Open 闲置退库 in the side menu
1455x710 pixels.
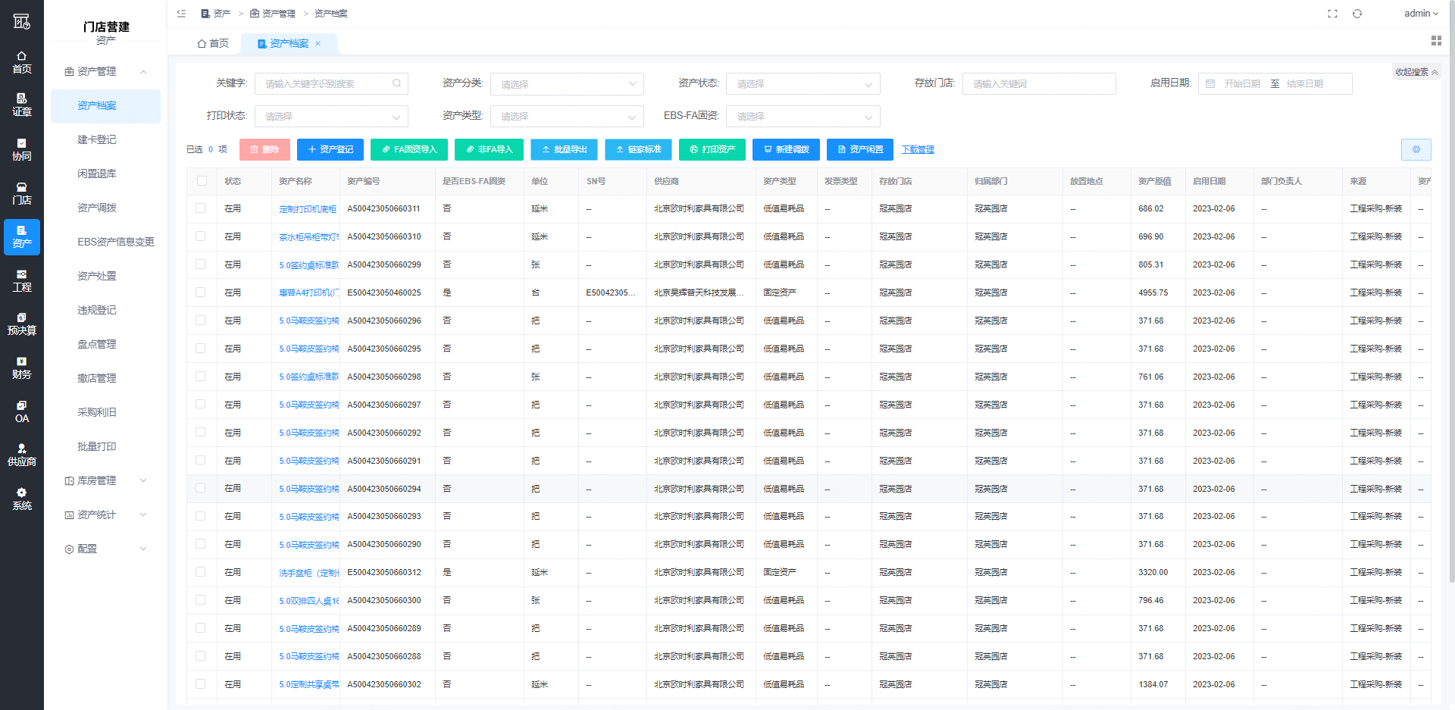[97, 174]
